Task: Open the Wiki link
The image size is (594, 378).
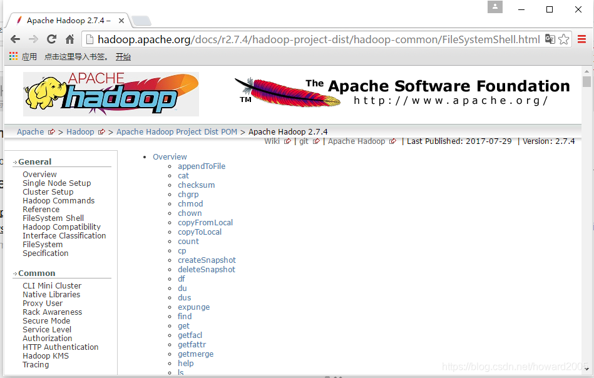Action: point(272,141)
